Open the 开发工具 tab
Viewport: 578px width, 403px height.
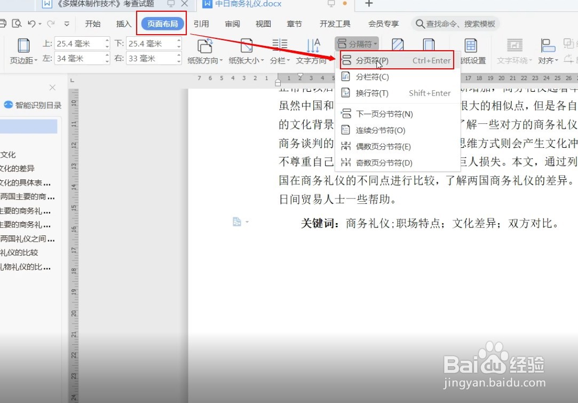pyautogui.click(x=335, y=23)
